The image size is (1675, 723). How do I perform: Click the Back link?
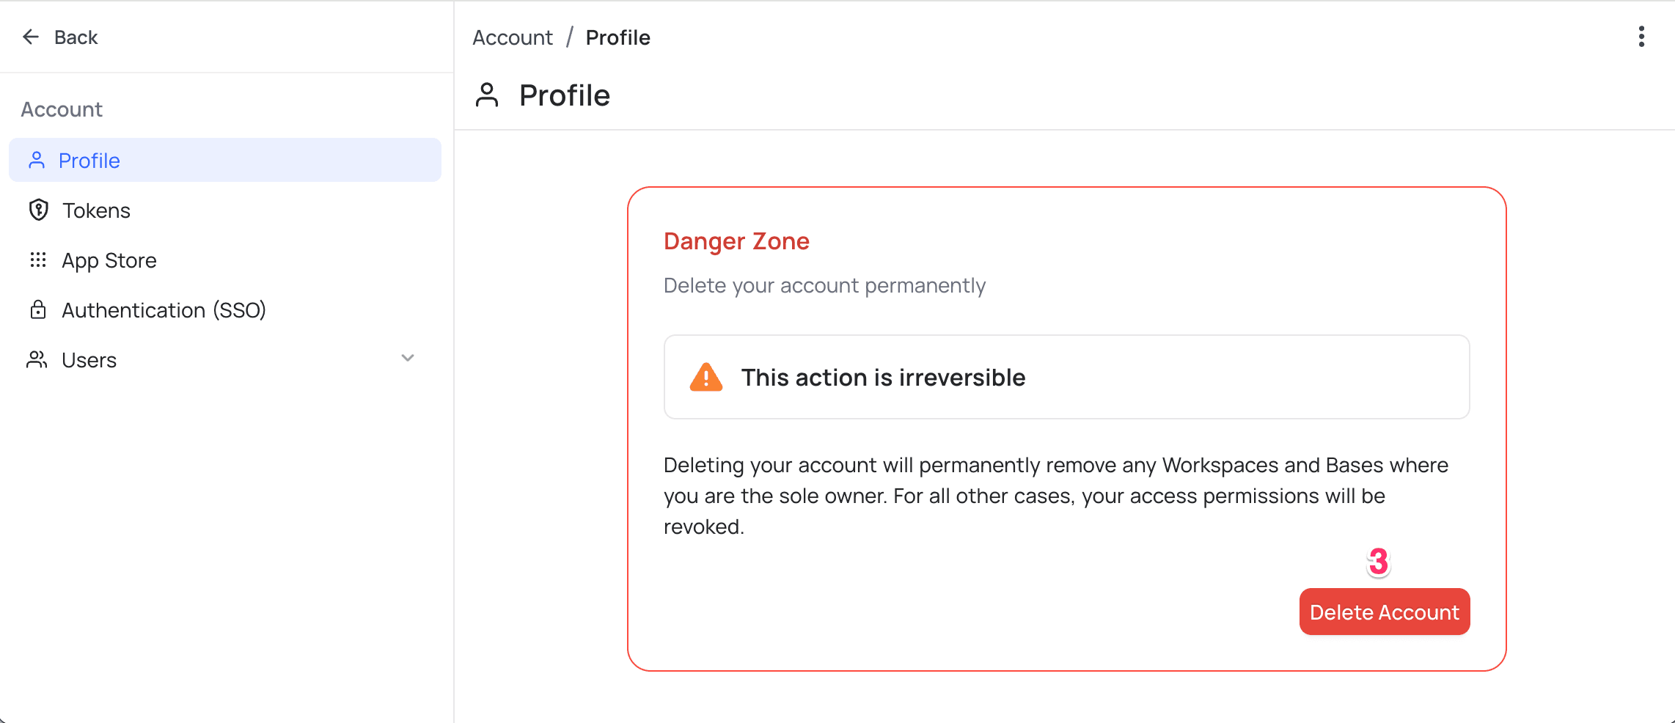(76, 37)
